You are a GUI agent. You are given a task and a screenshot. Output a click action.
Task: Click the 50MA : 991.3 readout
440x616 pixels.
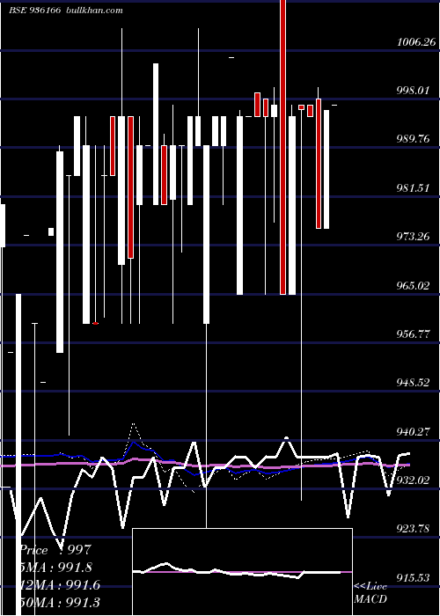click(60, 602)
